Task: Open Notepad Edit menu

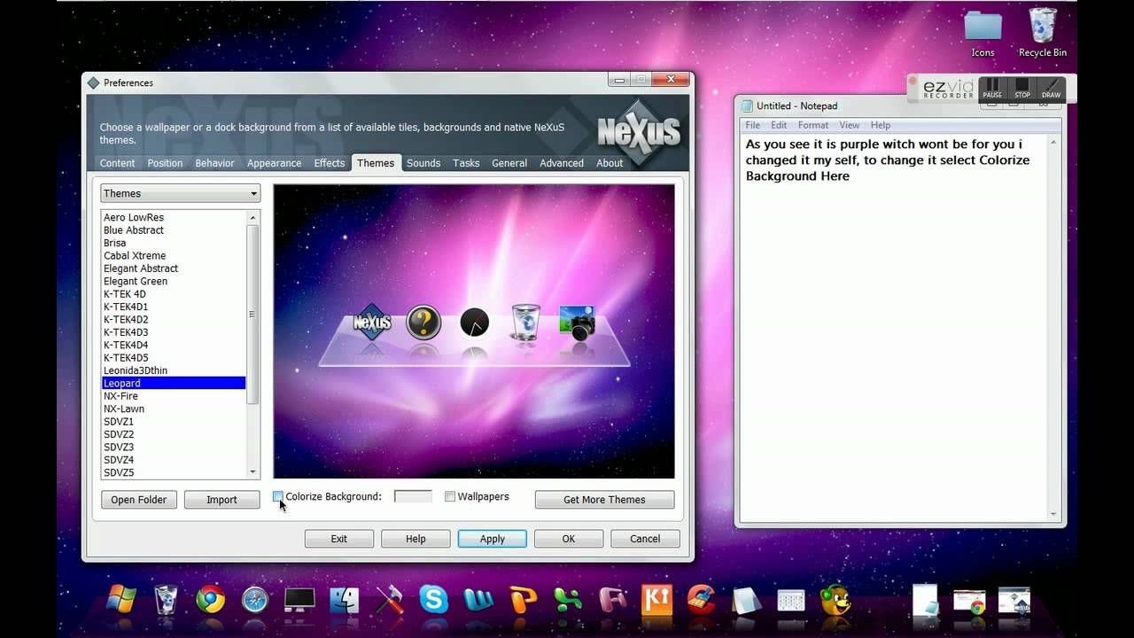Action: (x=779, y=126)
